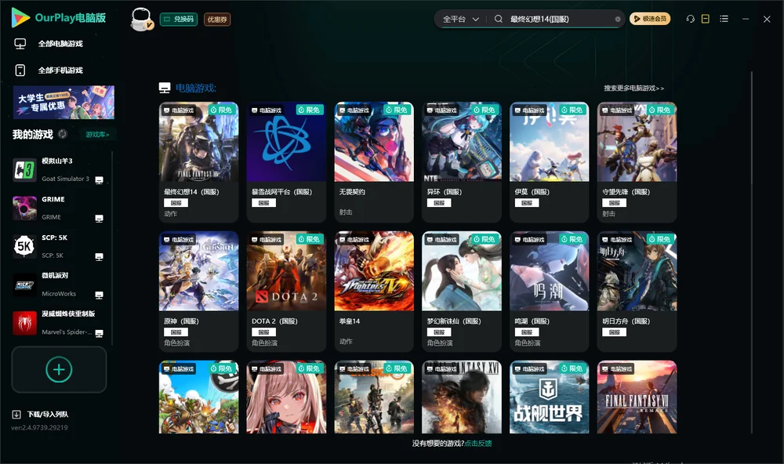Open the 大学生专属优惠 banner

coord(64,102)
